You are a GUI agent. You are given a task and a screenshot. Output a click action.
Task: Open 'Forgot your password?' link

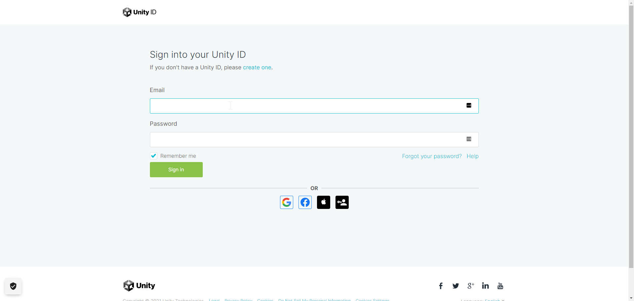(432, 156)
